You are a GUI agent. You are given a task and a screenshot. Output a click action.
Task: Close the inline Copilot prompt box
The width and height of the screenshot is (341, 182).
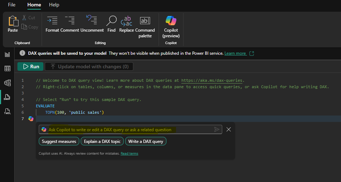229,129
